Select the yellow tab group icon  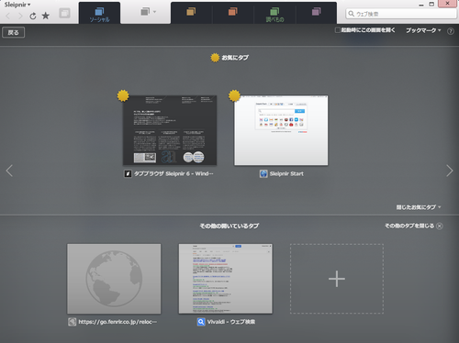pyautogui.click(x=191, y=12)
